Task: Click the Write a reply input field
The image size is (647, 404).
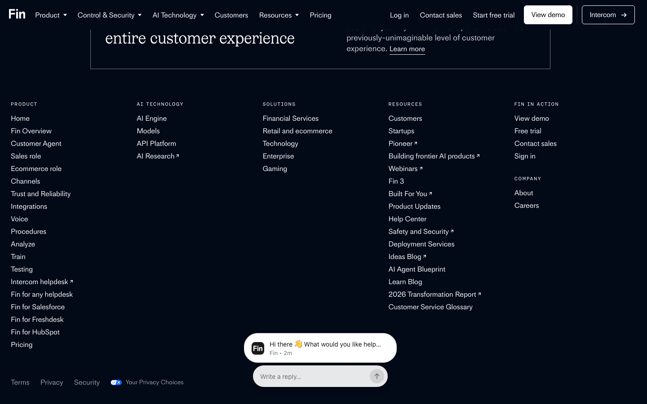Action: pyautogui.click(x=311, y=376)
